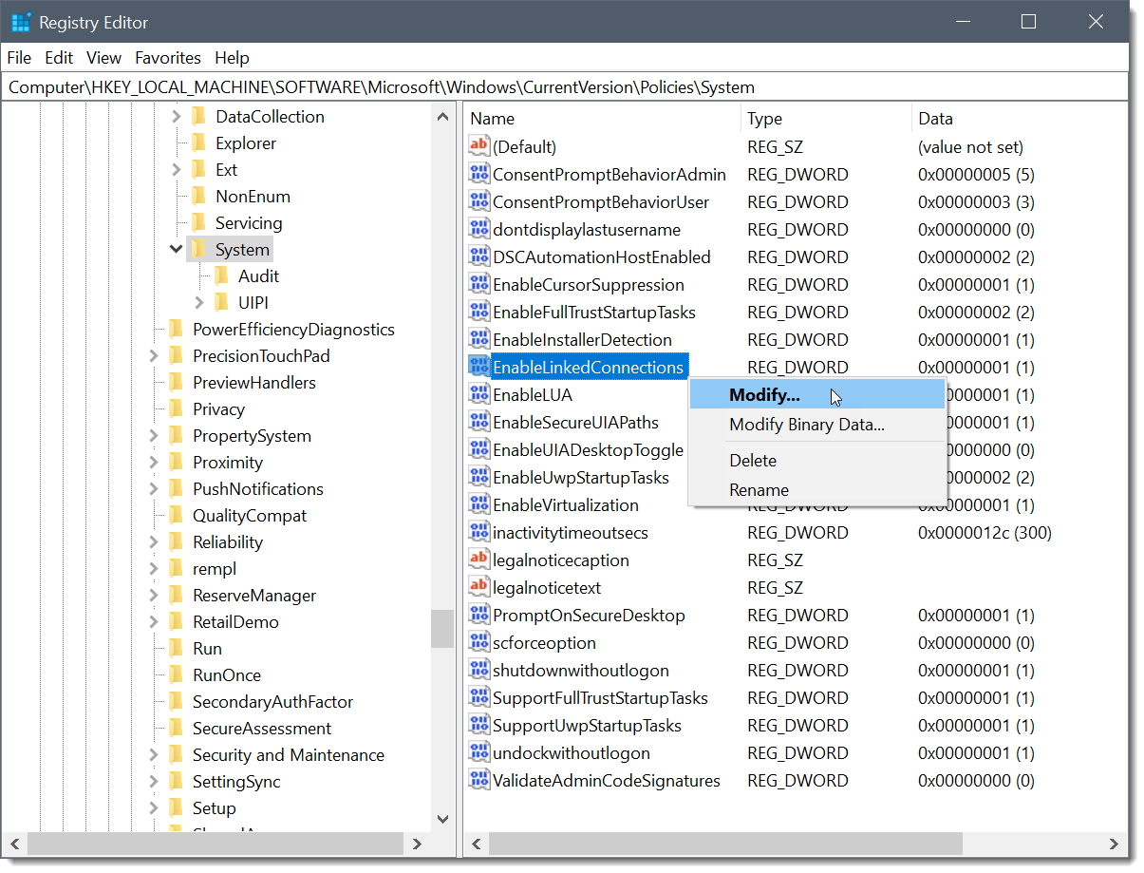Viewport: 1144px width, 873px height.
Task: Click the scforceoption DWORD icon
Action: point(479,642)
